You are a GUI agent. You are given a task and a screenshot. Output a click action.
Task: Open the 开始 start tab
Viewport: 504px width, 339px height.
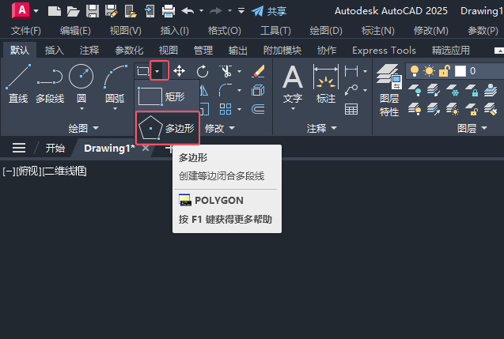tap(55, 148)
